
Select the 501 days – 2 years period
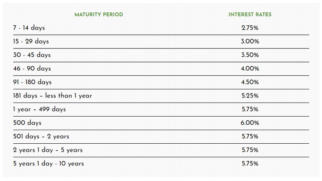41,137
